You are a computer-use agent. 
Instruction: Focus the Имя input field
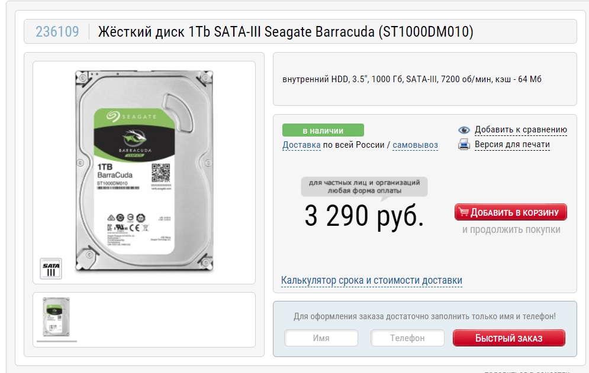pyautogui.click(x=321, y=338)
